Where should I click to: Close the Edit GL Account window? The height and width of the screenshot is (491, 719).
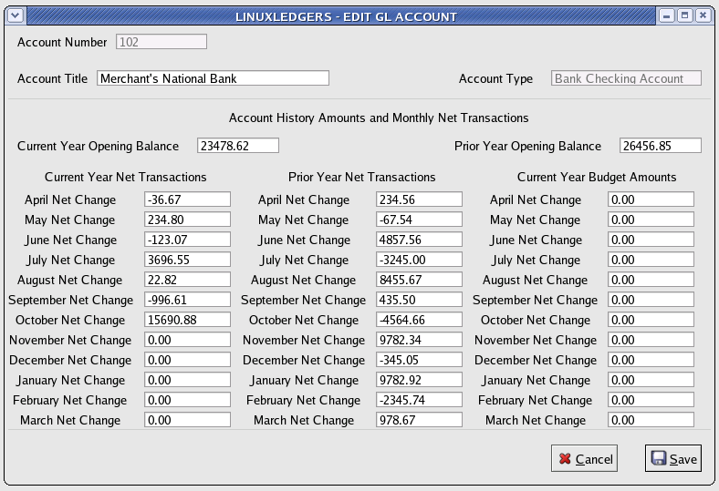pyautogui.click(x=702, y=15)
